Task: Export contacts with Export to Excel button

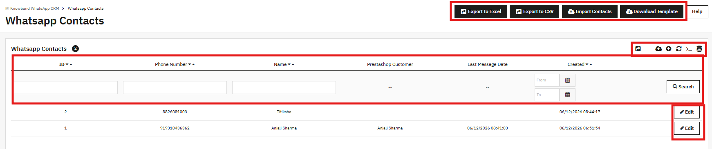Action: 481,11
